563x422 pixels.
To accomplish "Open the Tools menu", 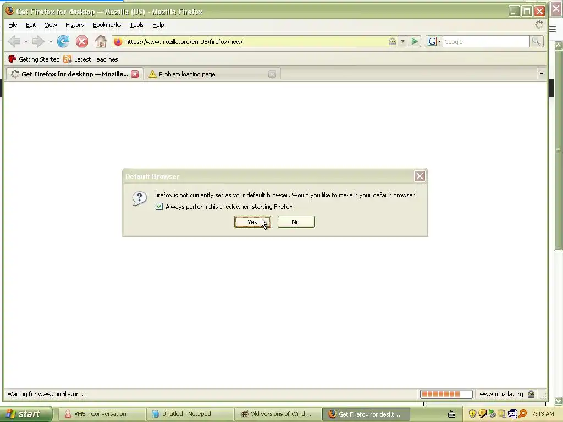I will tap(137, 25).
